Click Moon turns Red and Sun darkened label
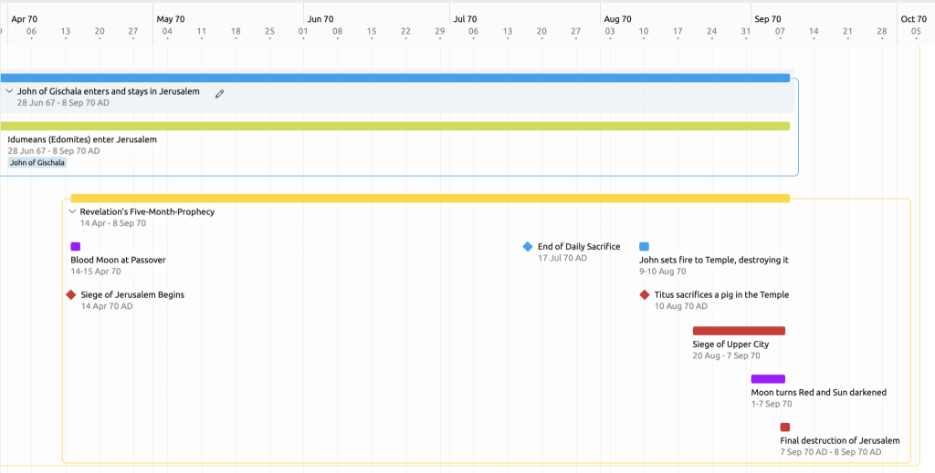 [x=819, y=393]
